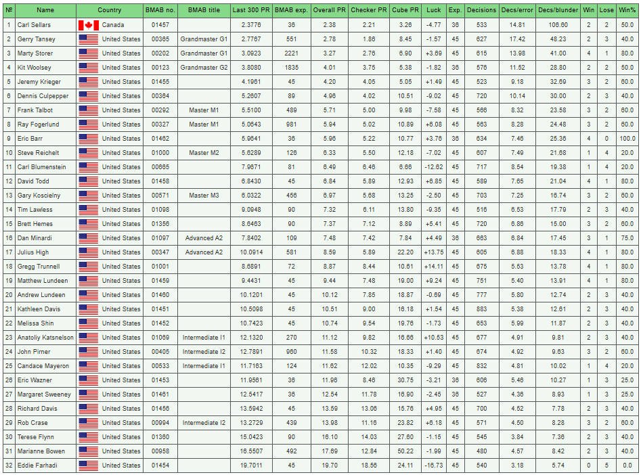Sort by the Last 300 PR header
Screen dimensions: 641x475
(251, 10)
